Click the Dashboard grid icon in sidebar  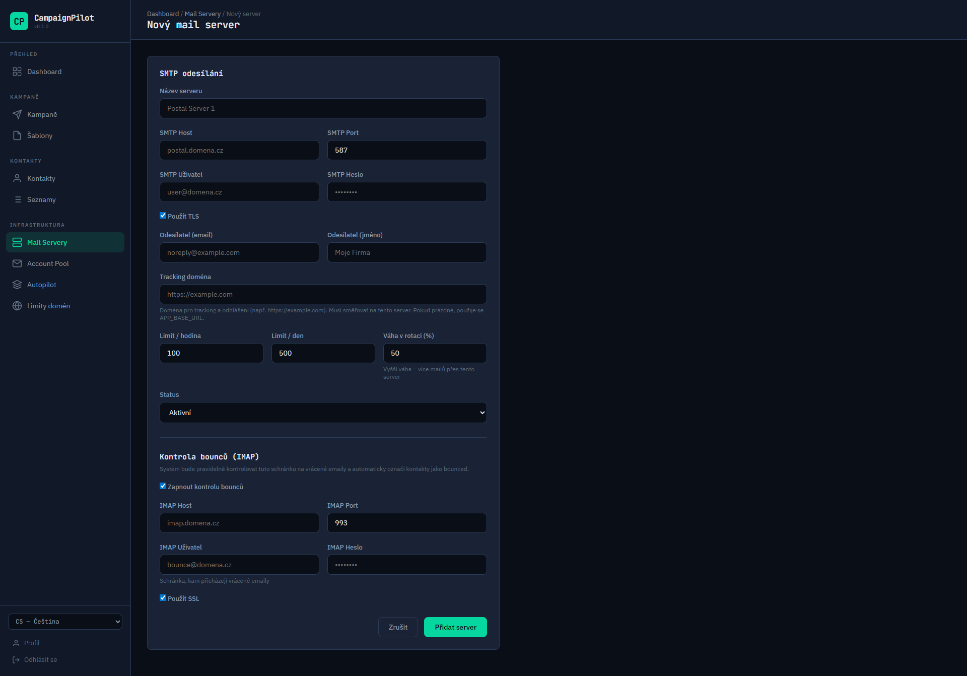coord(17,72)
